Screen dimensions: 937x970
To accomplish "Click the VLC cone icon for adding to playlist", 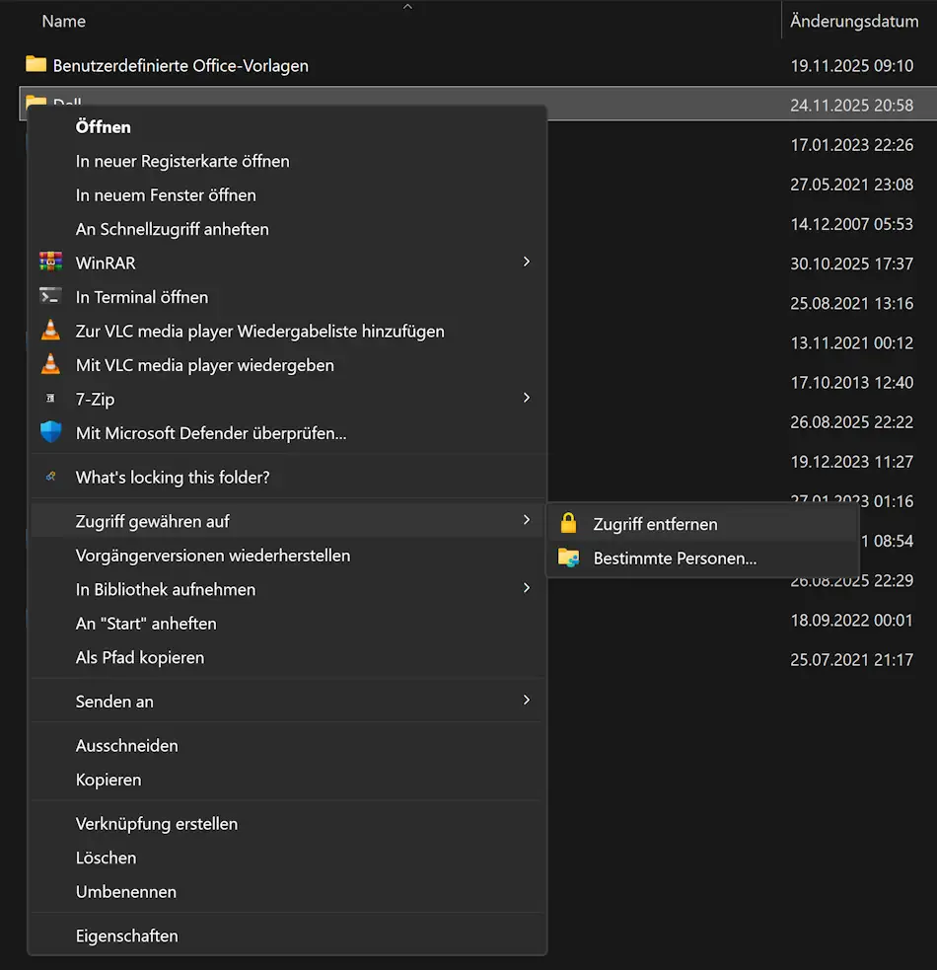I will [x=50, y=331].
